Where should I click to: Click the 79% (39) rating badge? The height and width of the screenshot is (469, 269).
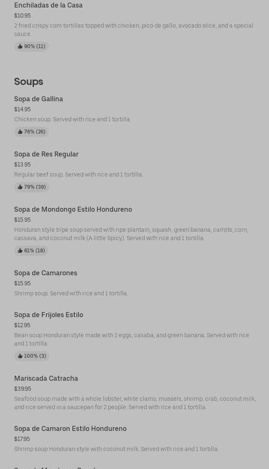click(x=32, y=187)
